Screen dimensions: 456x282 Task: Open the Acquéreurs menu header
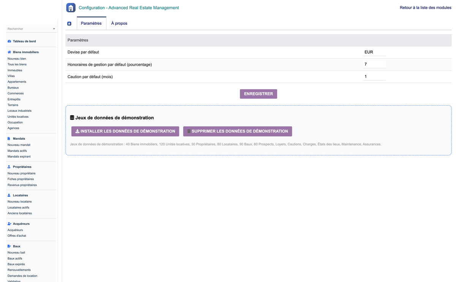21,224
